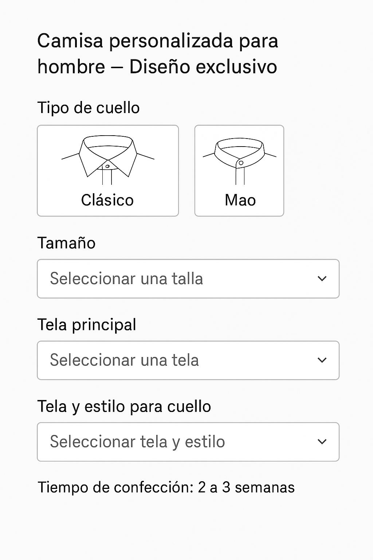Open the Seleccionar una tela dropdown
Viewport: 373px width, 560px height.
(x=188, y=361)
